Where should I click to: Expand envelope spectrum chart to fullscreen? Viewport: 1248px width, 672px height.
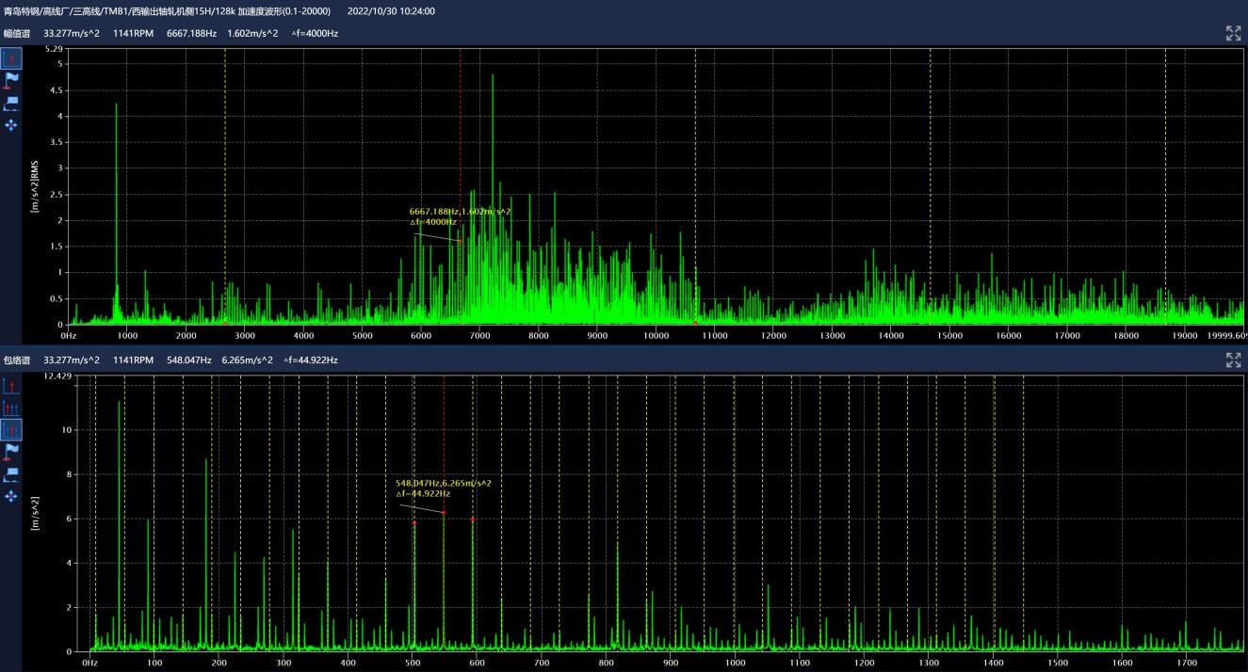tap(1233, 360)
